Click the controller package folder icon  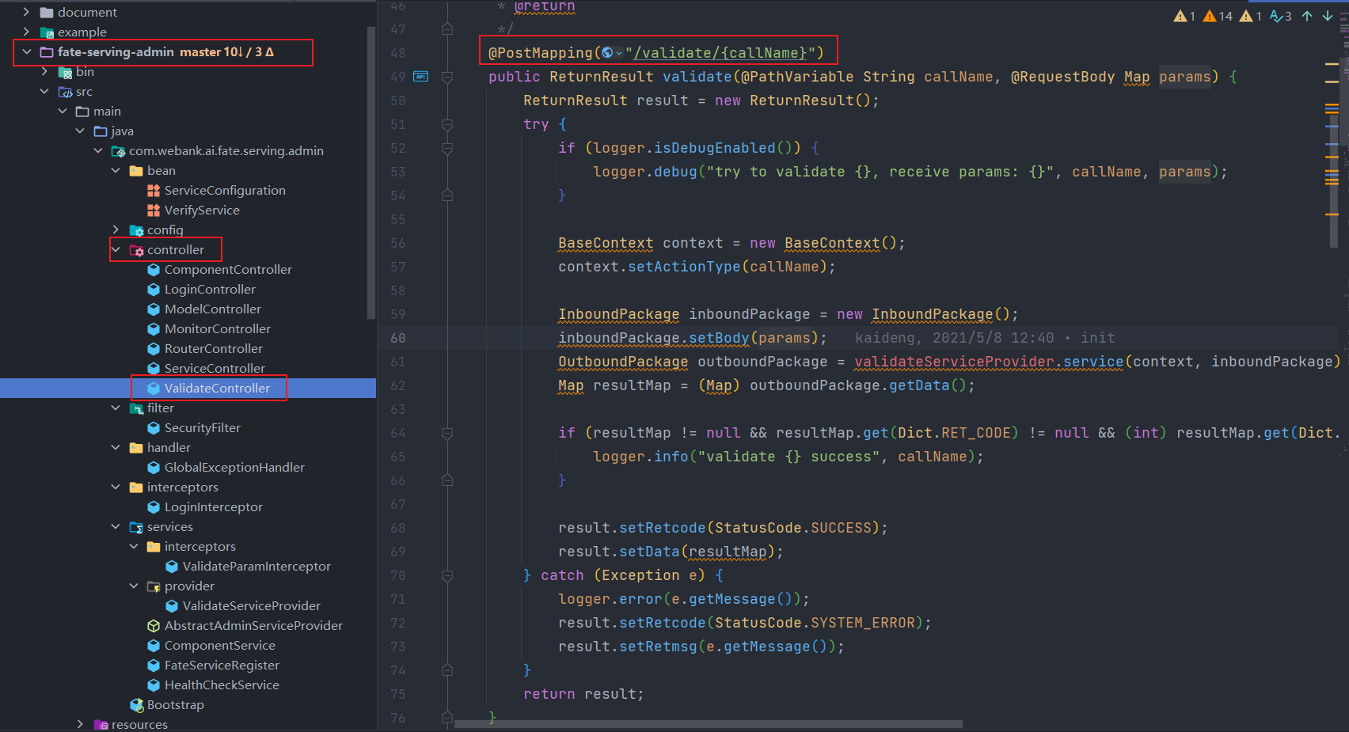tap(136, 250)
